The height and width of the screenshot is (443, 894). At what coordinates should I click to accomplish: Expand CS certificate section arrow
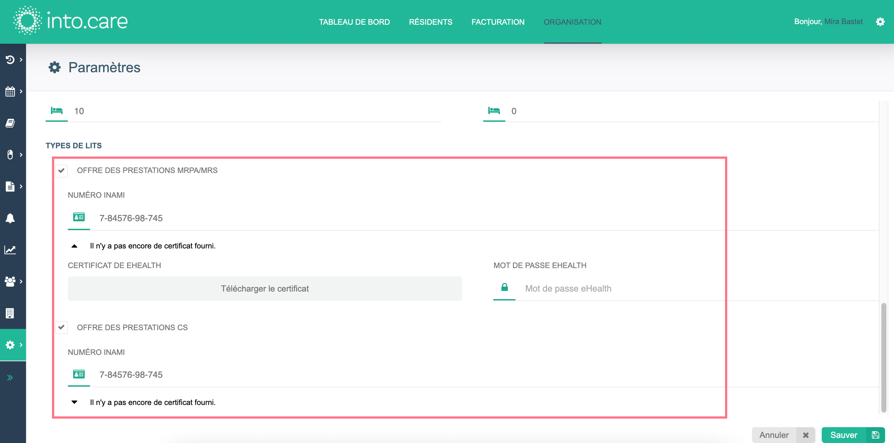coord(74,402)
